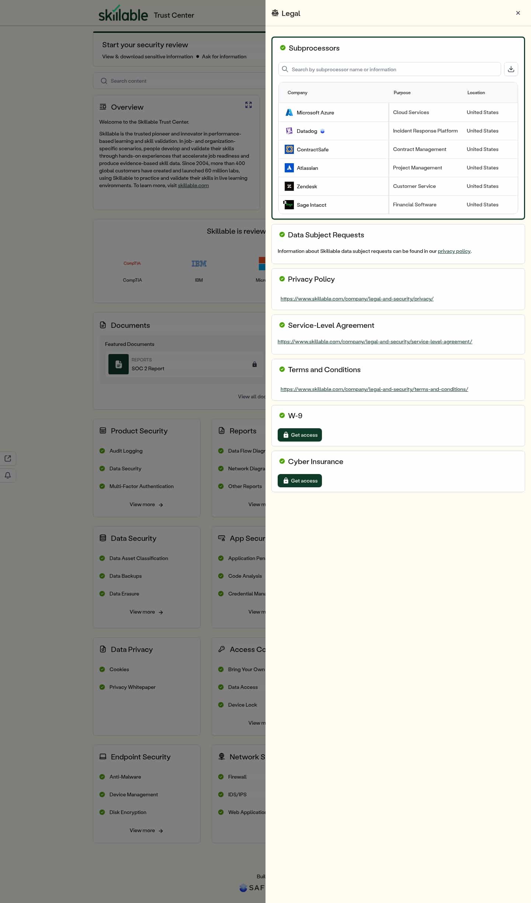
Task: Download the subprocessors list
Action: click(511, 69)
